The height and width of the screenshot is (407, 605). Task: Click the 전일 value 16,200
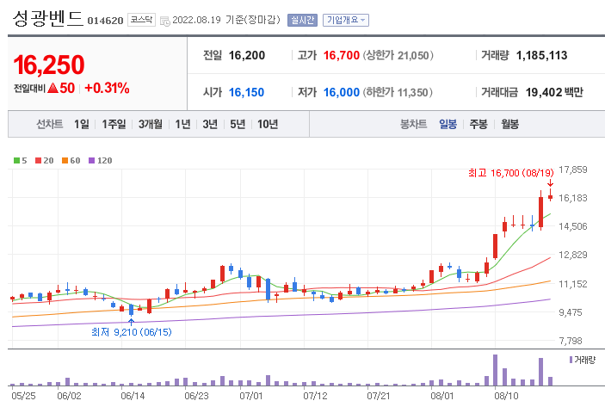click(x=247, y=56)
